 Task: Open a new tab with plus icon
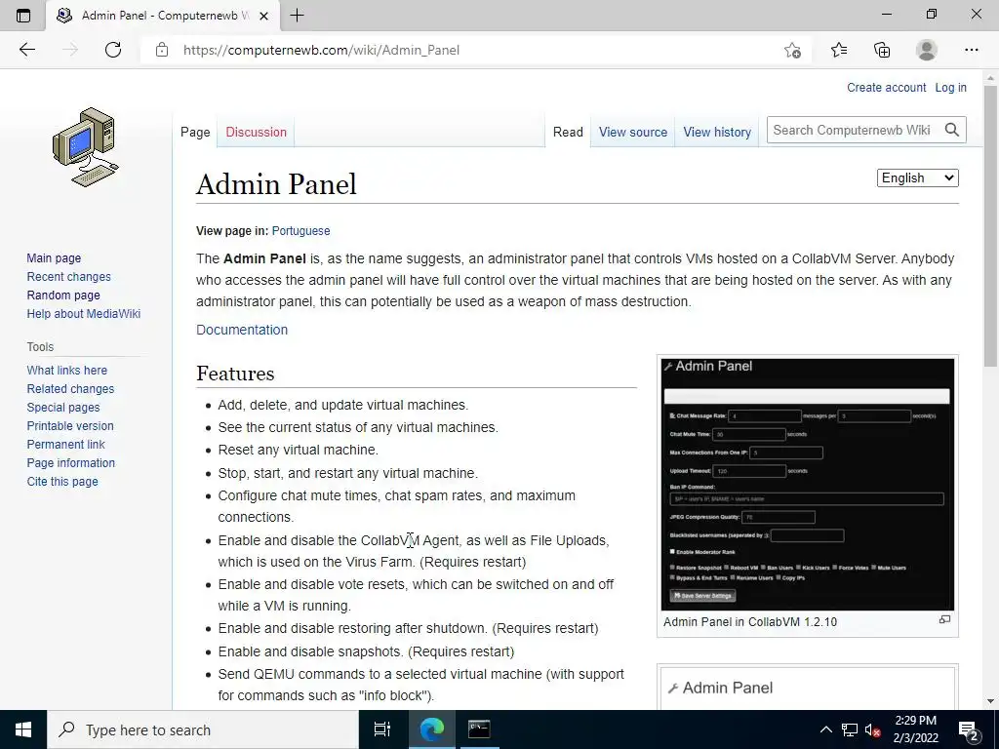click(x=297, y=16)
